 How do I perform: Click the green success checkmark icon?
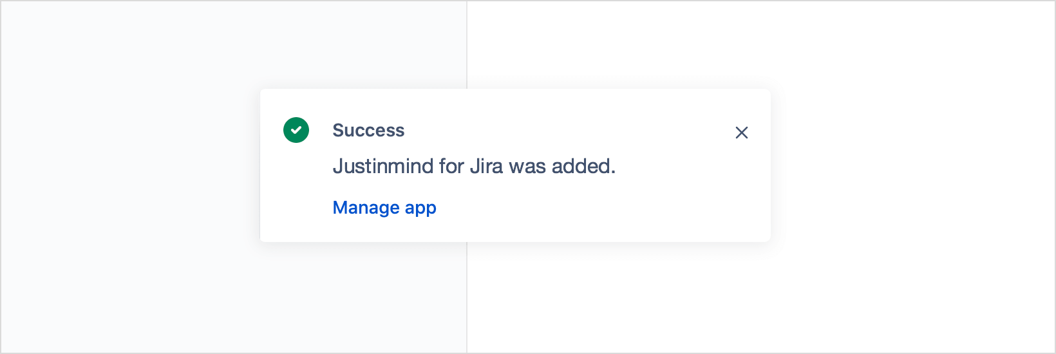[296, 130]
